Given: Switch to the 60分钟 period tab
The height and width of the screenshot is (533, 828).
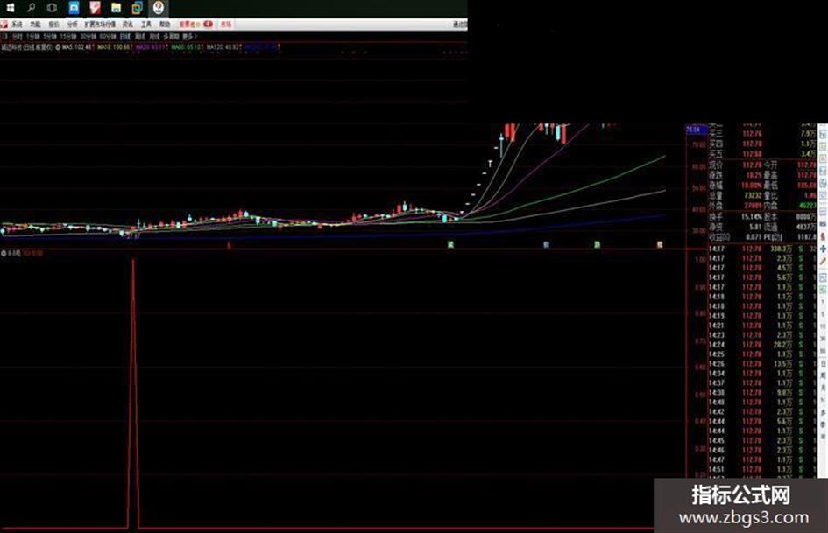Looking at the screenshot, I should [108, 37].
